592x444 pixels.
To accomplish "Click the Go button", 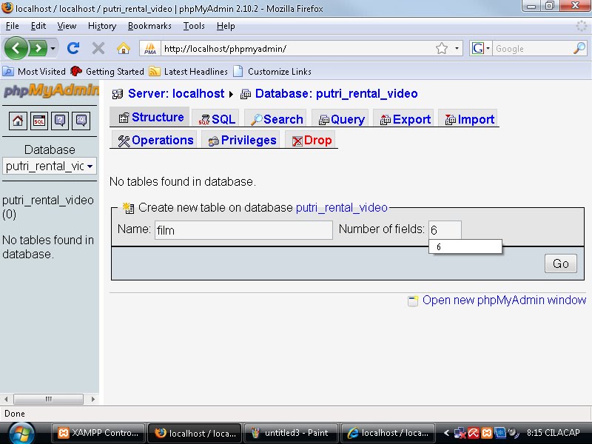I will click(561, 263).
